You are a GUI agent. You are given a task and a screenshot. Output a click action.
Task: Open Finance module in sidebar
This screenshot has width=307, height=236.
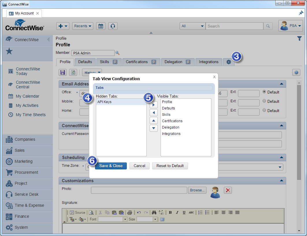(x=28, y=216)
